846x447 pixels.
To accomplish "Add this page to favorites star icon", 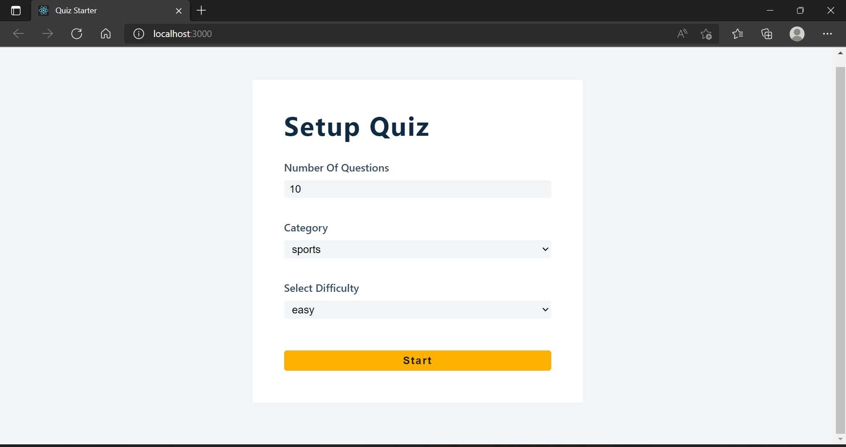I will tap(706, 34).
